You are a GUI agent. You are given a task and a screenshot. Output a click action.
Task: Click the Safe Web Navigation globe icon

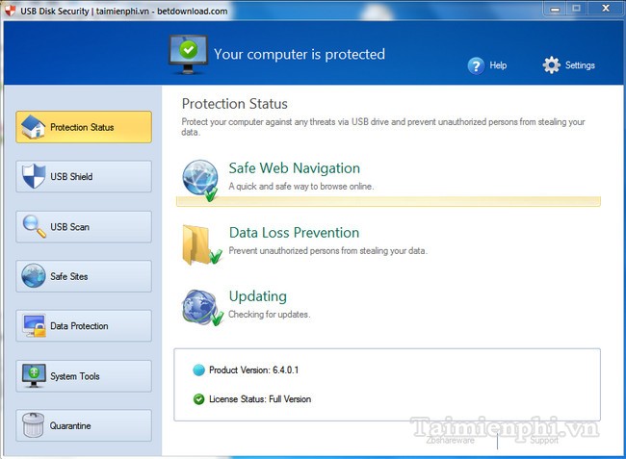point(200,180)
